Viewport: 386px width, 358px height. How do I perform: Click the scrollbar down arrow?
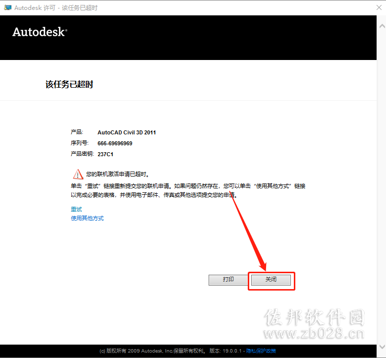(x=382, y=347)
